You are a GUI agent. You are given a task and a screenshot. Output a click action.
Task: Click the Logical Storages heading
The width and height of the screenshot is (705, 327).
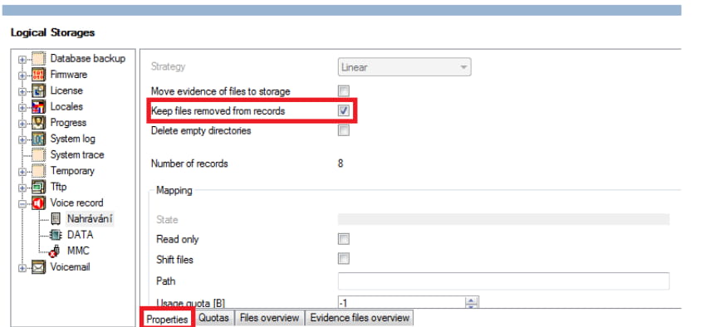52,33
